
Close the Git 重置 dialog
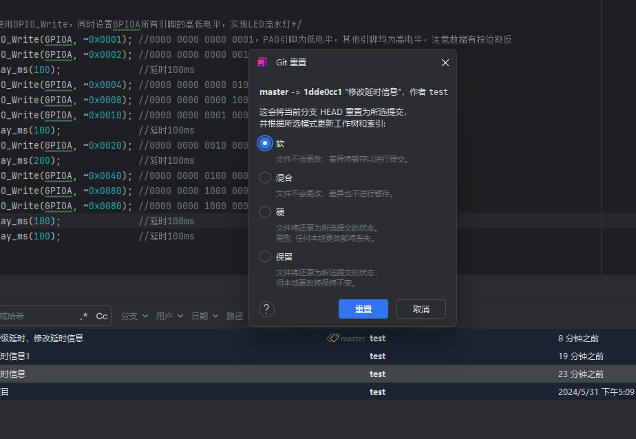tap(445, 63)
